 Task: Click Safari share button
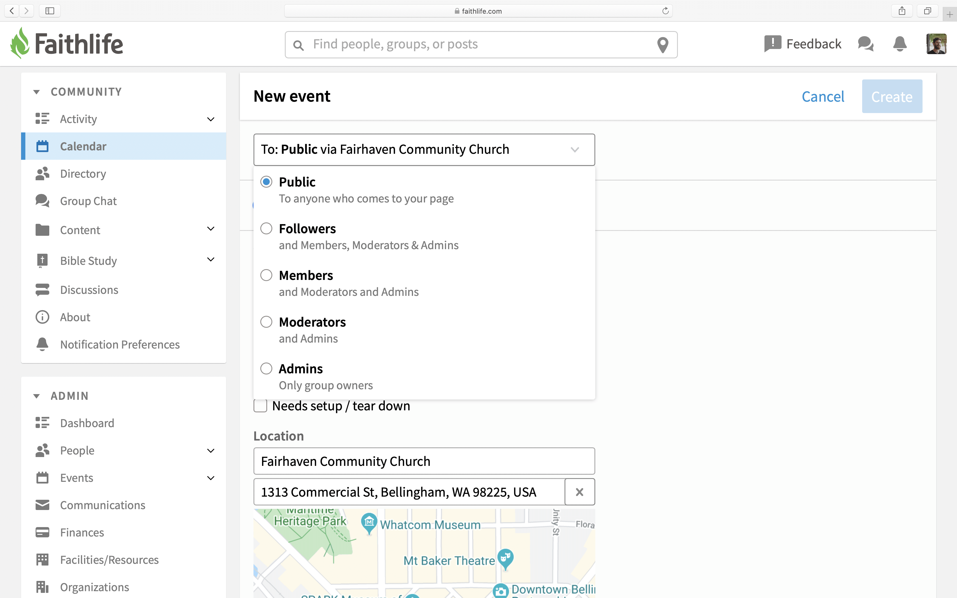coord(902,11)
